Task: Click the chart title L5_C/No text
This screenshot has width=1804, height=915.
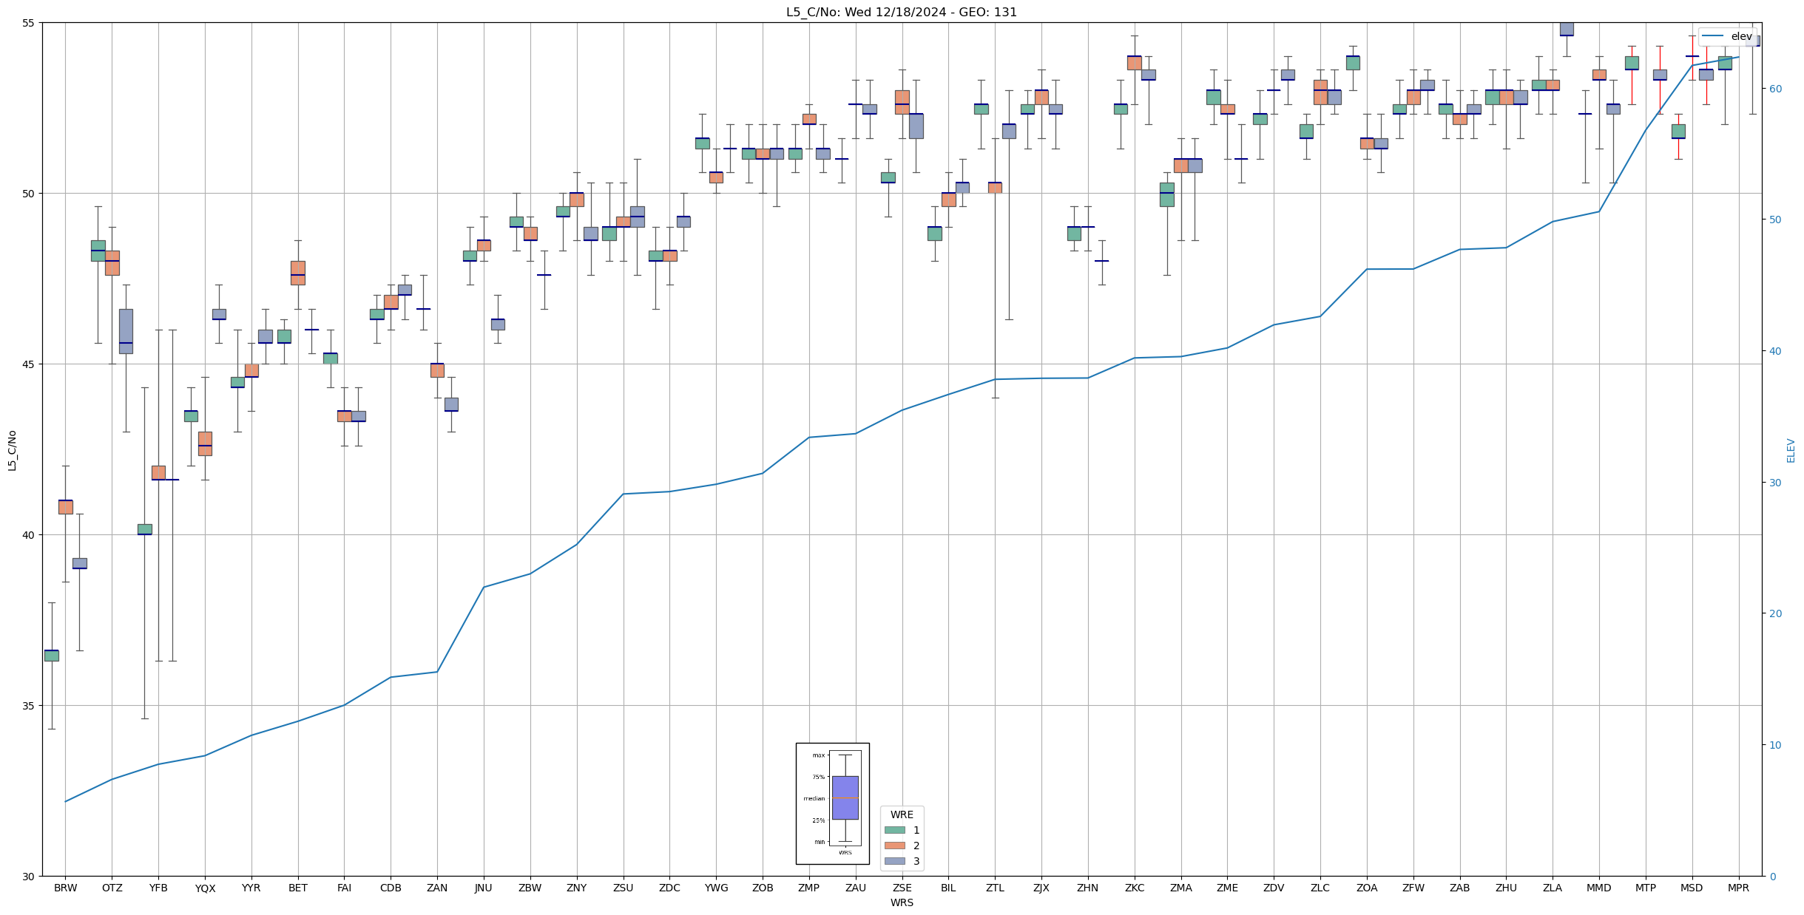Action: point(901,13)
